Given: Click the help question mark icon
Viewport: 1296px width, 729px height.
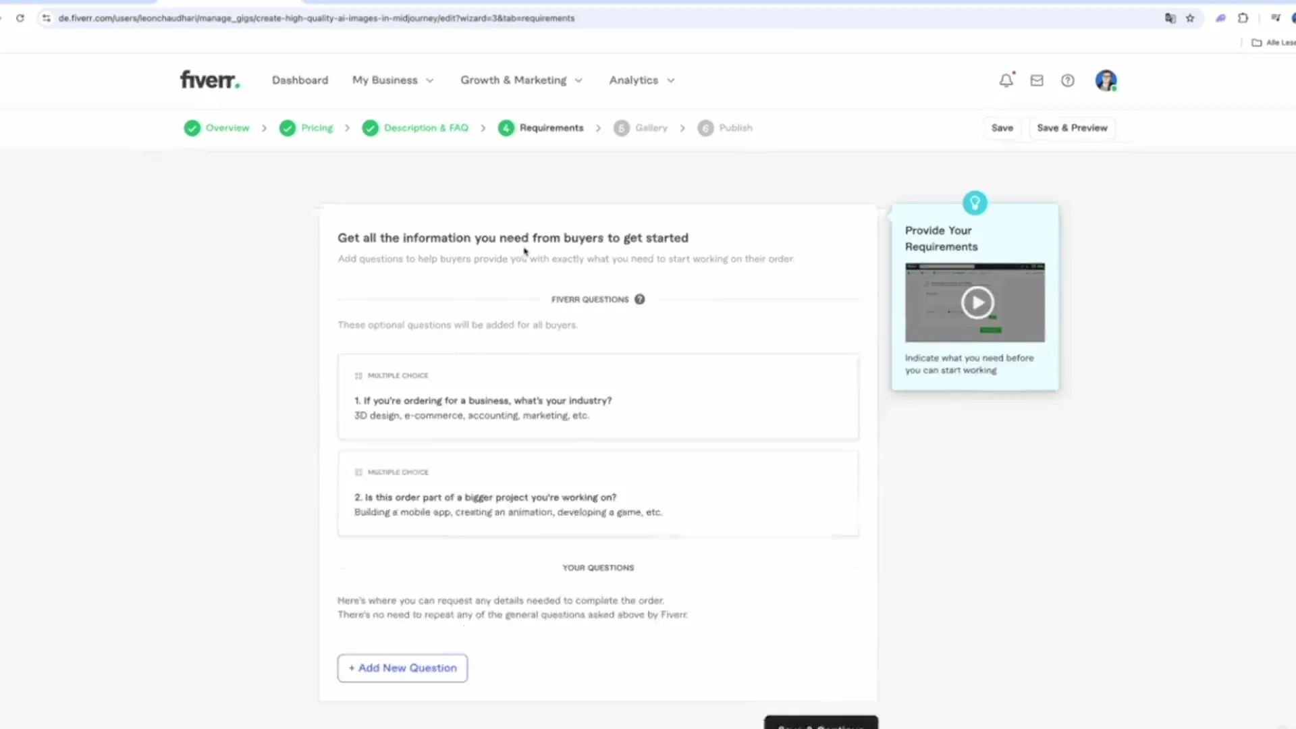Looking at the screenshot, I should pyautogui.click(x=1067, y=80).
